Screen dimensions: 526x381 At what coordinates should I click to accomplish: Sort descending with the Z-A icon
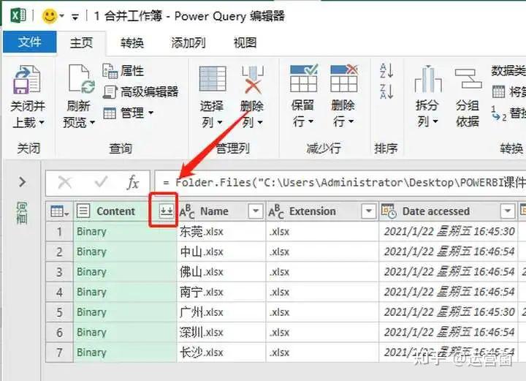(x=386, y=91)
